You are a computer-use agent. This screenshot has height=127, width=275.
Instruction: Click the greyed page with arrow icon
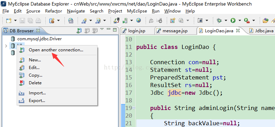pos(160,21)
